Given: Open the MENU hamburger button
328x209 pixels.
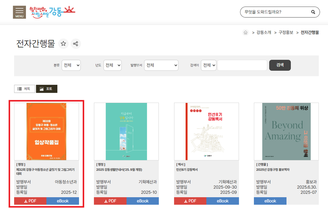Looking at the screenshot, I should click(x=19, y=12).
